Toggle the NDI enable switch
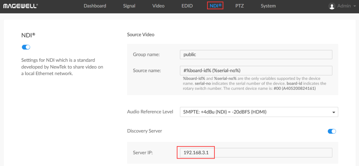The image size is (359, 166). pos(26,47)
